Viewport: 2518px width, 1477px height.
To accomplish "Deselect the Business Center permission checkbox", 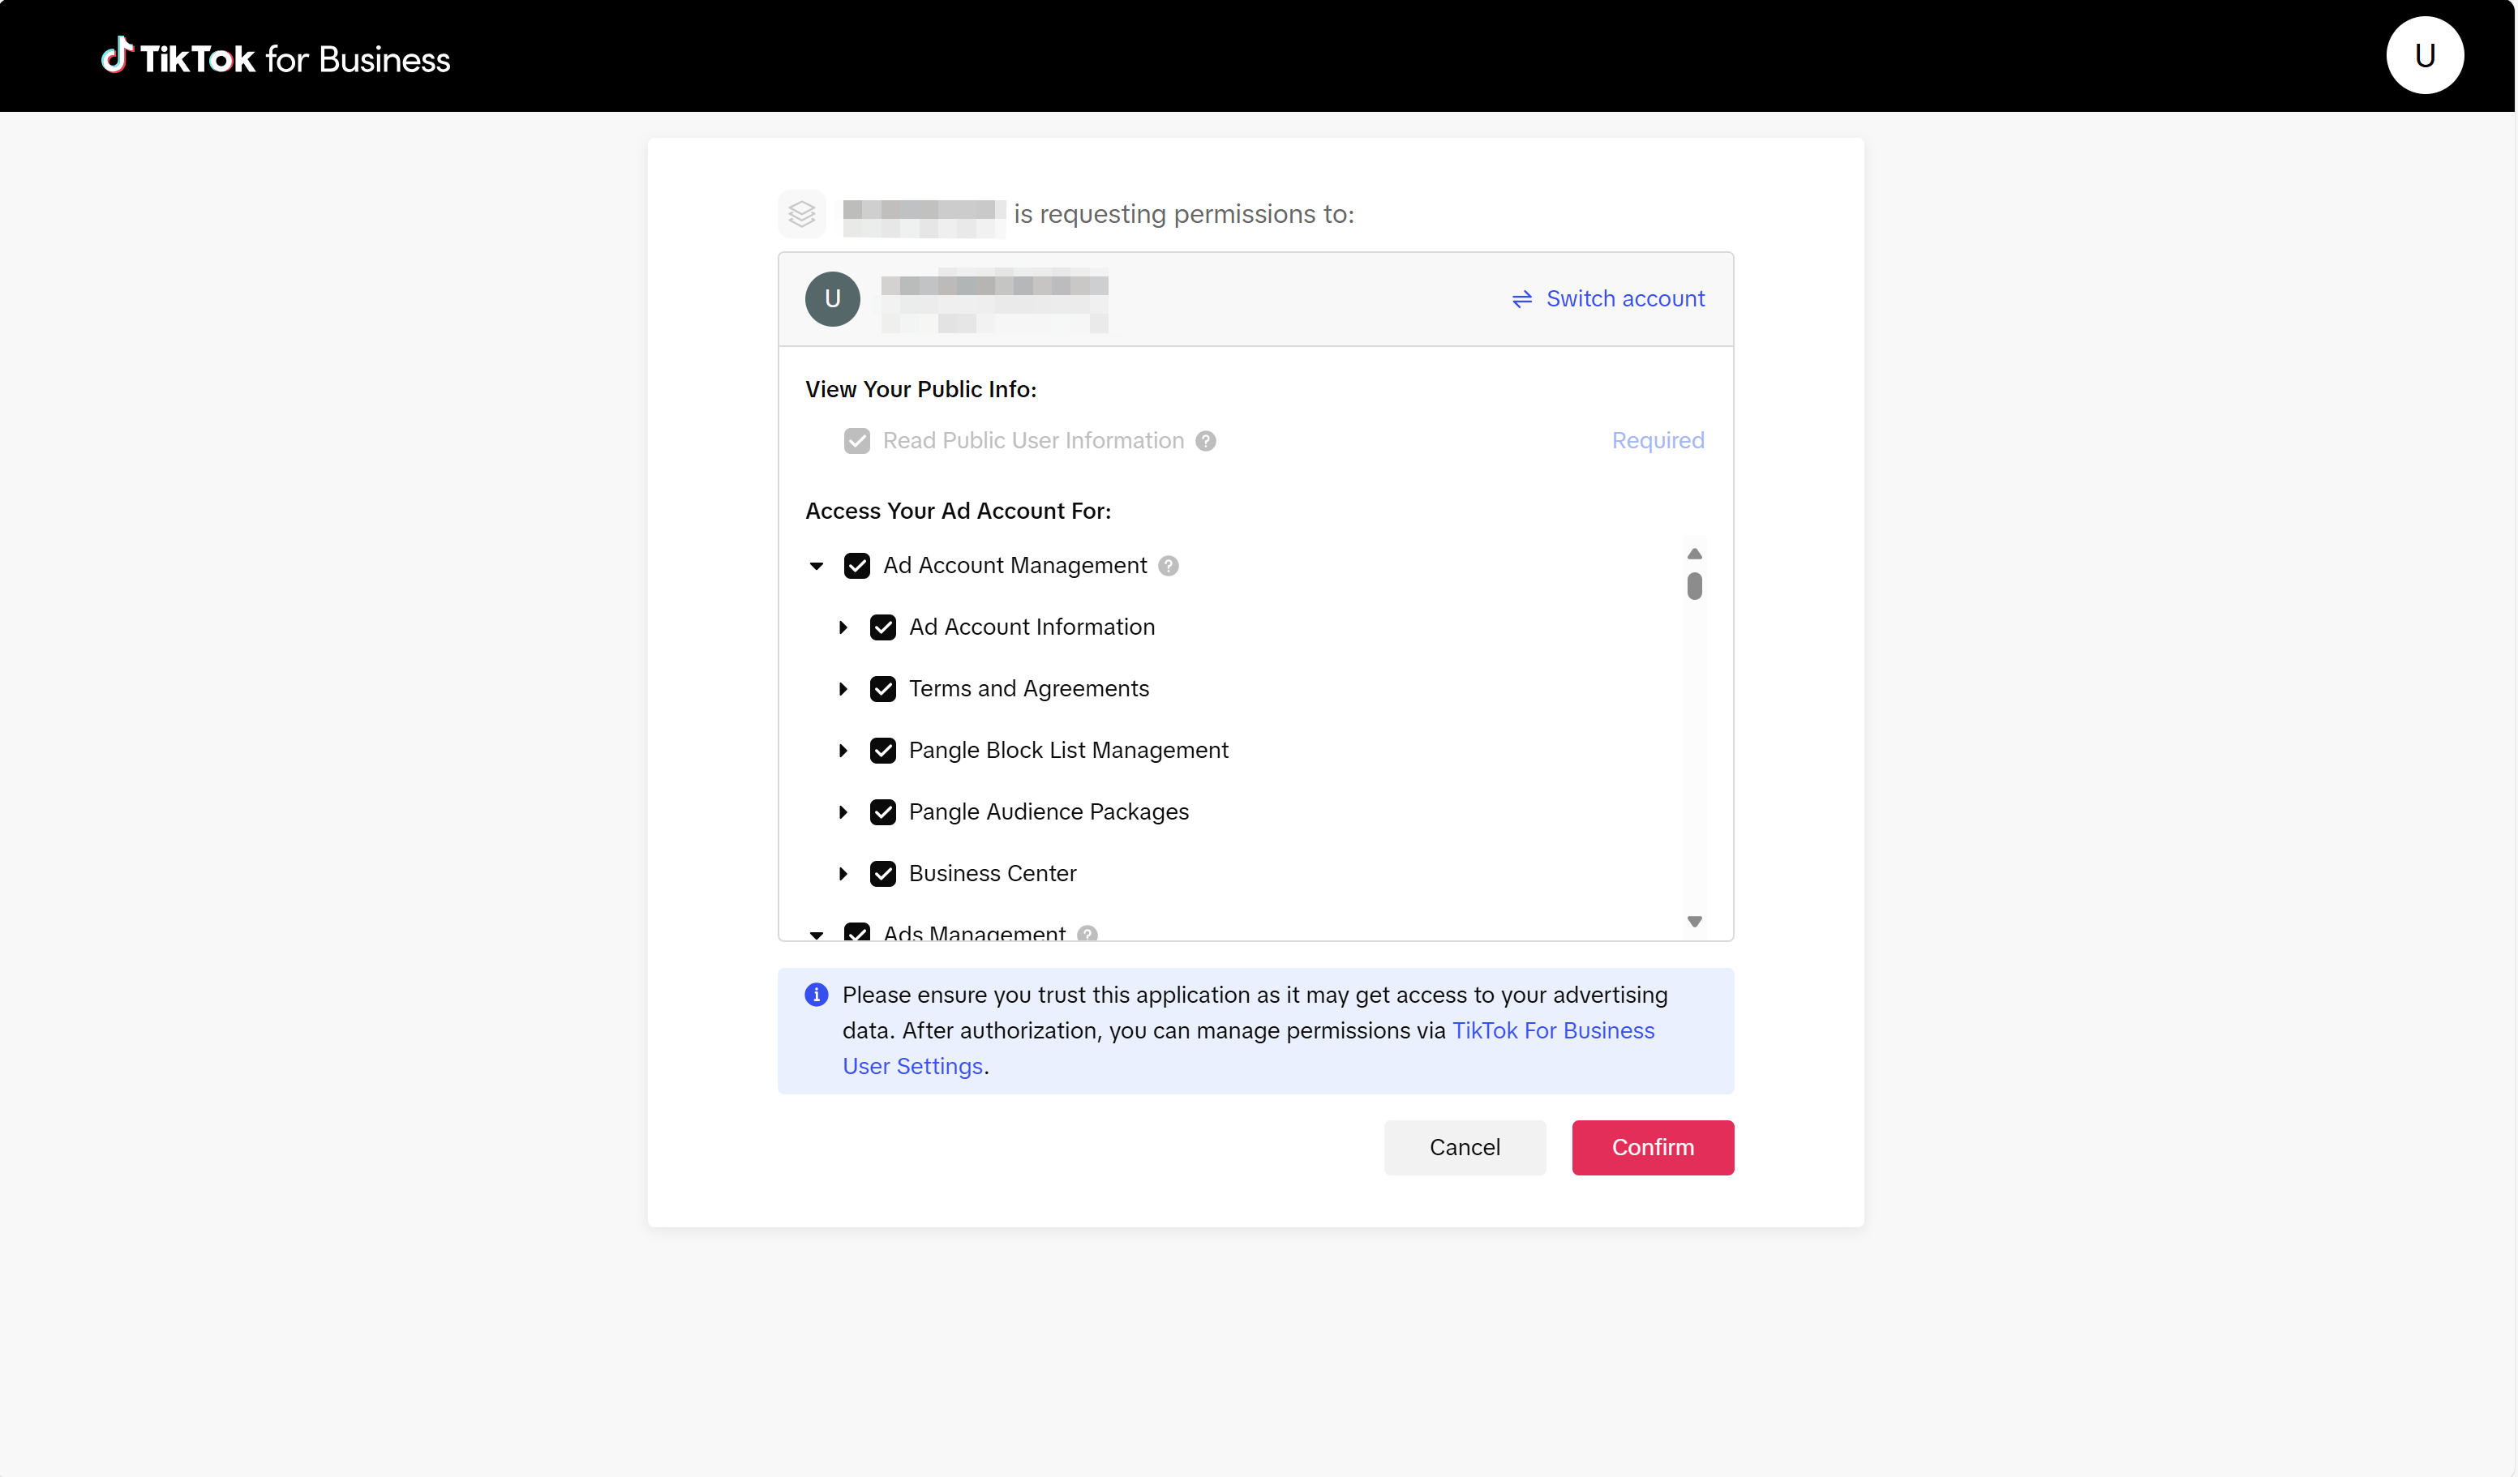I will 883,874.
